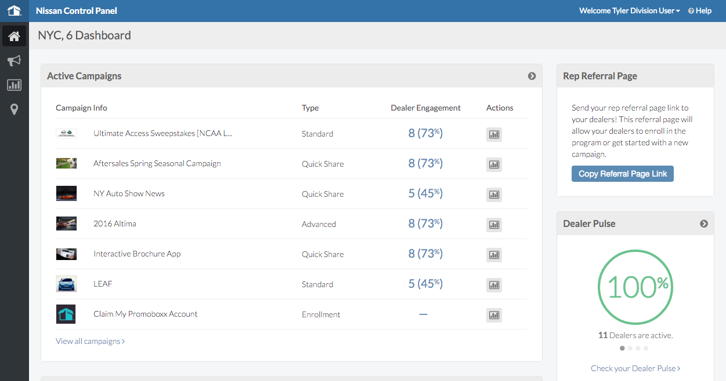Click the Nissan Control Panel title
This screenshot has width=726, height=381.
[77, 10]
